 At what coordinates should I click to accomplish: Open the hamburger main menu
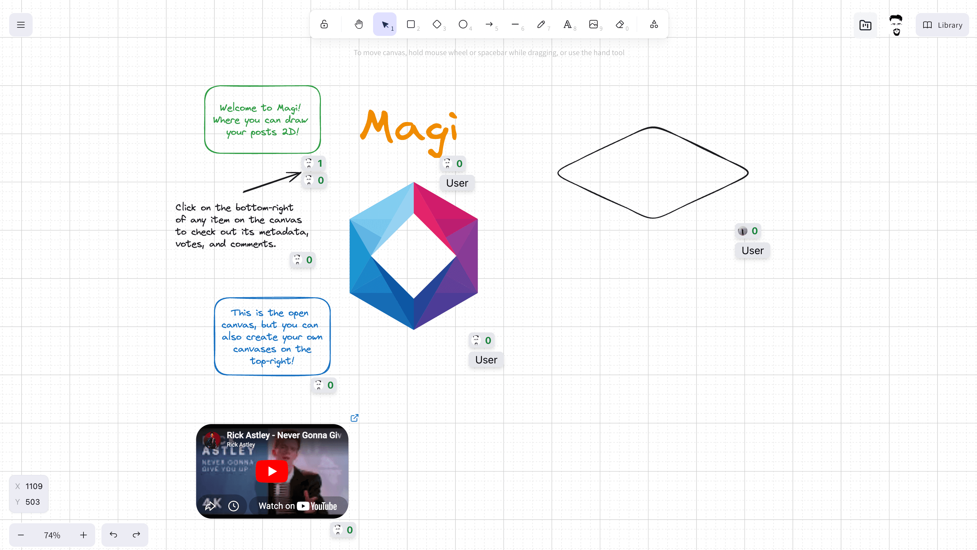(x=21, y=25)
